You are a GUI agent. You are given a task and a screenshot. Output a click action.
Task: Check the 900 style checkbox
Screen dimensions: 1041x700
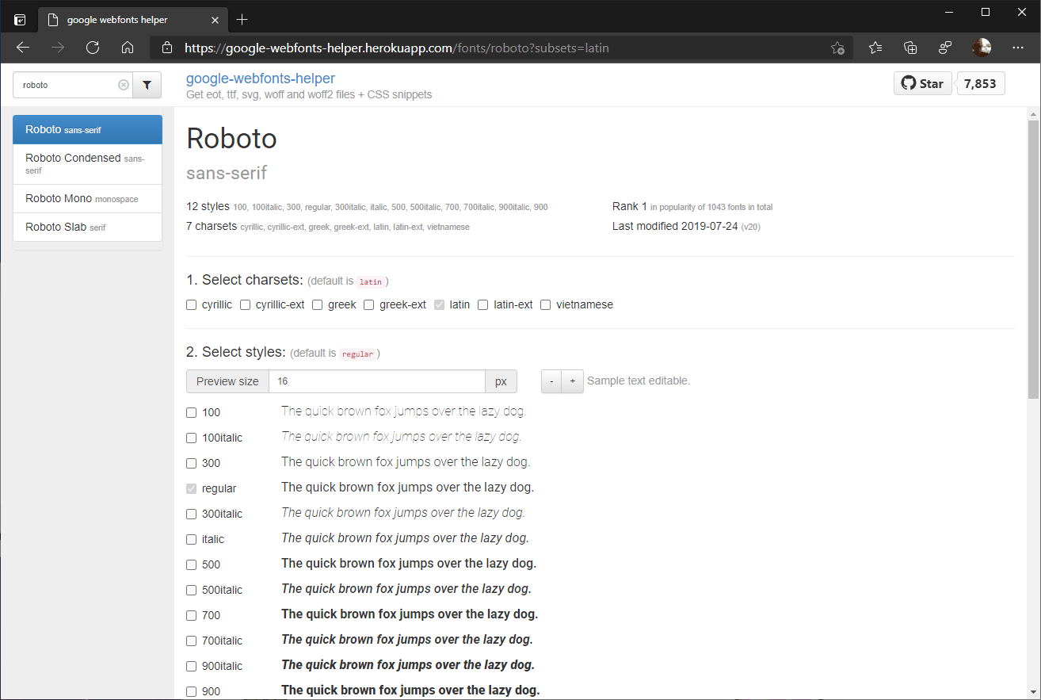pos(191,691)
